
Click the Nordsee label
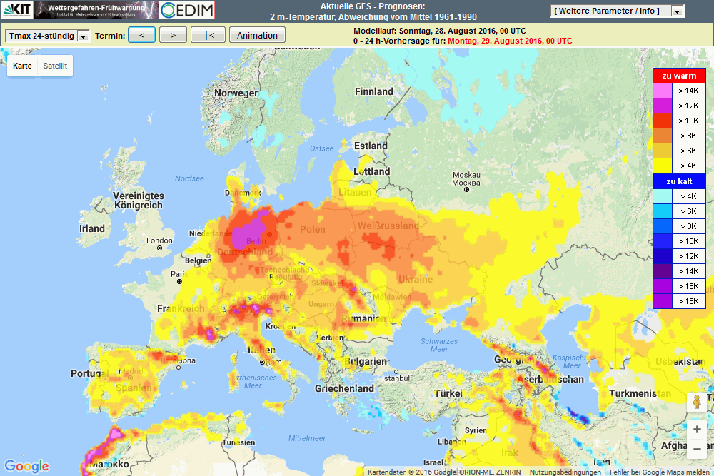[x=189, y=178]
